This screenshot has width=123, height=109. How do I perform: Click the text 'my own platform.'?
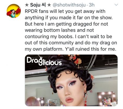(44, 49)
